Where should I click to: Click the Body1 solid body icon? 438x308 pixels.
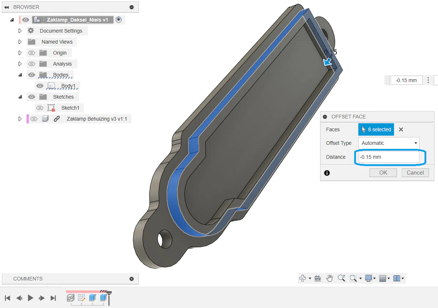[x=51, y=85]
